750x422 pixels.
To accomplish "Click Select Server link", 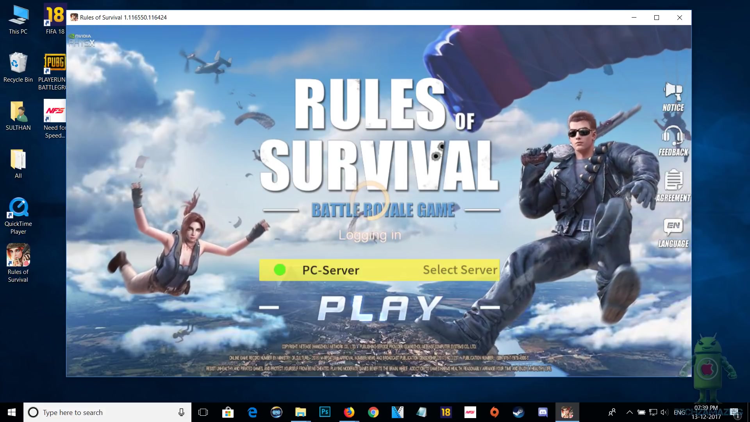I will [x=460, y=270].
